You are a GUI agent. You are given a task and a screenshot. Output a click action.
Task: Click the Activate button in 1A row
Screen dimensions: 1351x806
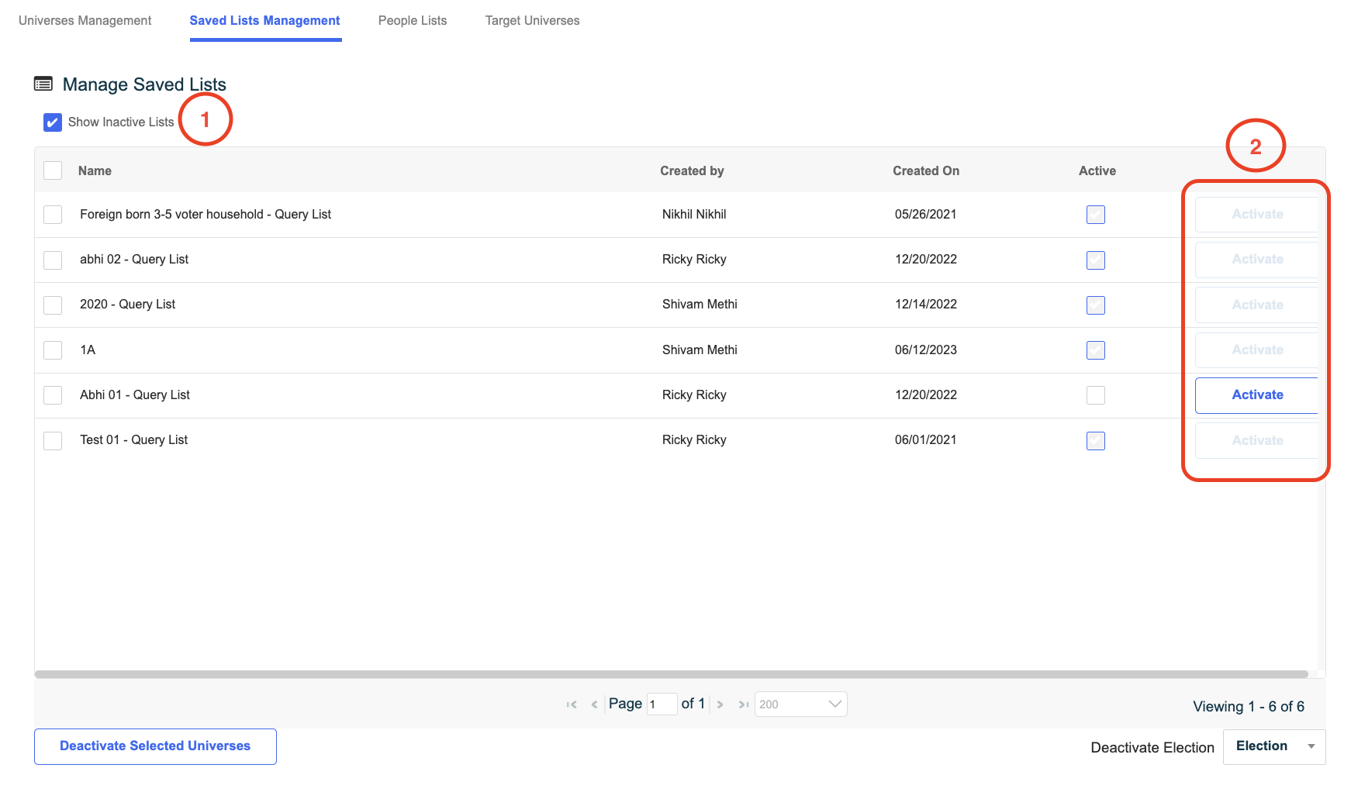coord(1257,350)
